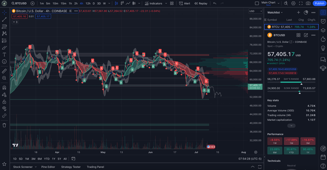Open the layout setup square icon
Image resolution: width=327 pixels, height=170 pixels.
pyautogui.click(x=257, y=4)
